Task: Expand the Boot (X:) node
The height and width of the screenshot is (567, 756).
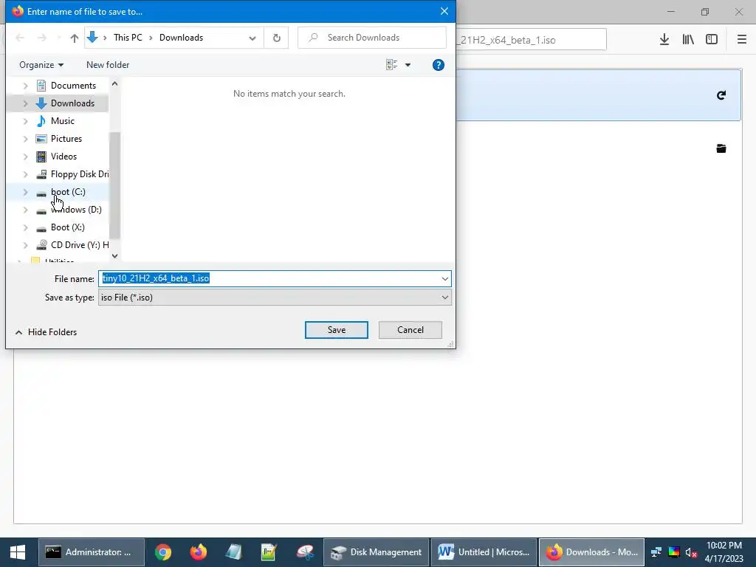Action: (x=26, y=227)
